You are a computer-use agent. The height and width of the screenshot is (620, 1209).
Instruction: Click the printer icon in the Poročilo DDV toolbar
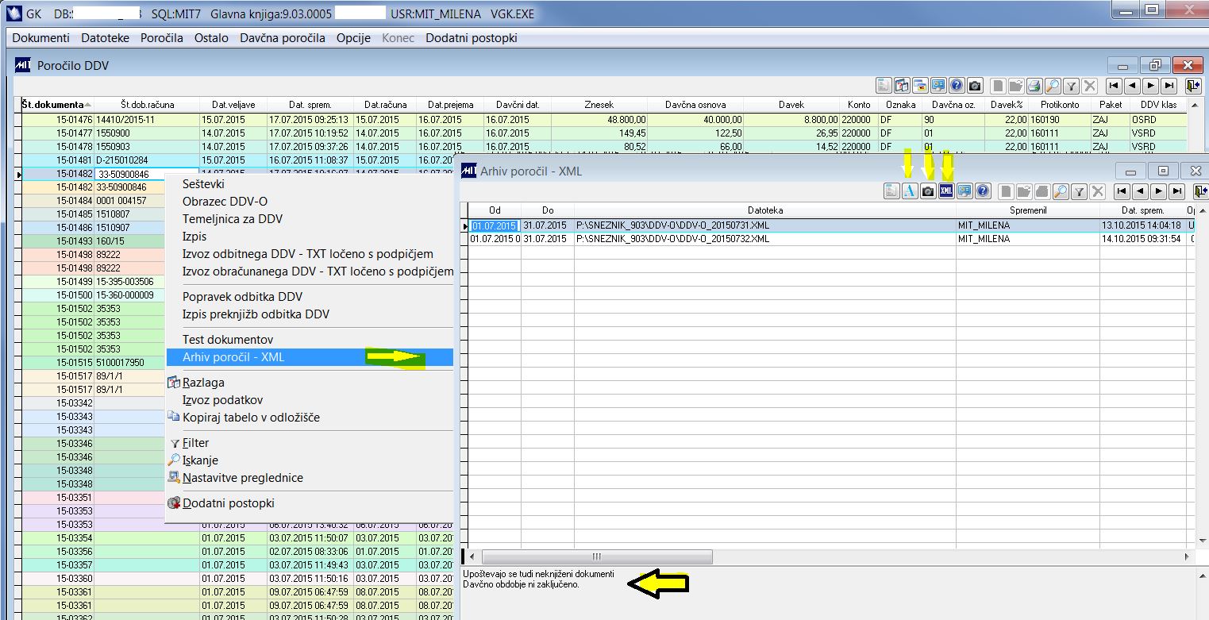[x=1034, y=86]
